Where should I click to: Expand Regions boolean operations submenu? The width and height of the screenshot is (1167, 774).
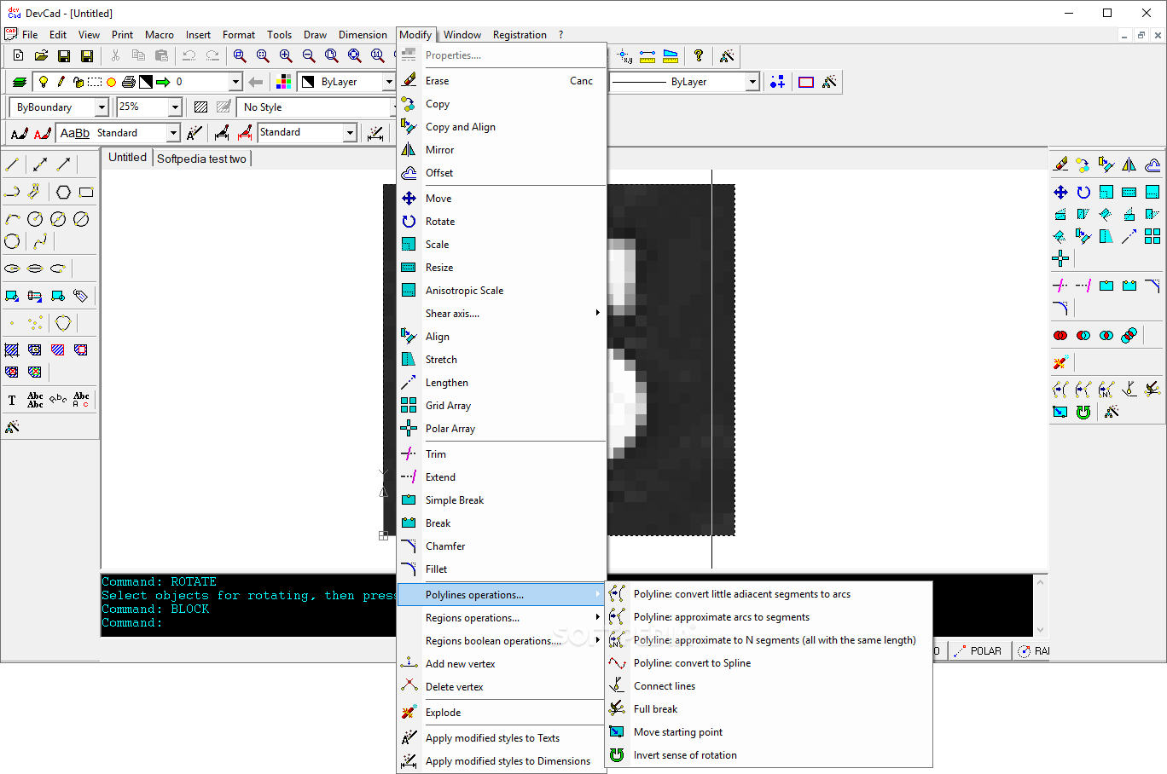pyautogui.click(x=502, y=641)
